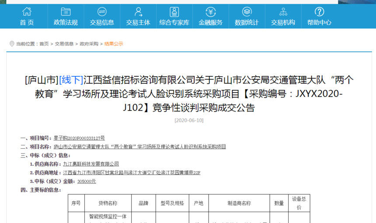Image resolution: width=376 pixels, height=223 pixels.
Task: Click the data statistics layers icon
Action: tap(247, 11)
